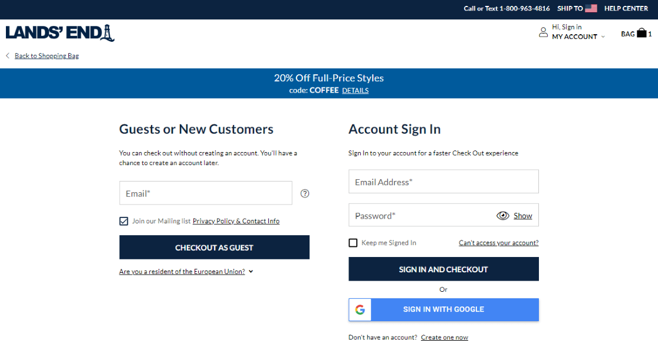Click the back chevron before Back to Shopping Bag
This screenshot has width=658, height=356.
6,55
